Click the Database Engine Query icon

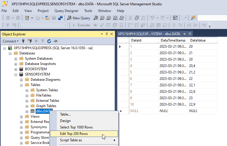[96, 18]
